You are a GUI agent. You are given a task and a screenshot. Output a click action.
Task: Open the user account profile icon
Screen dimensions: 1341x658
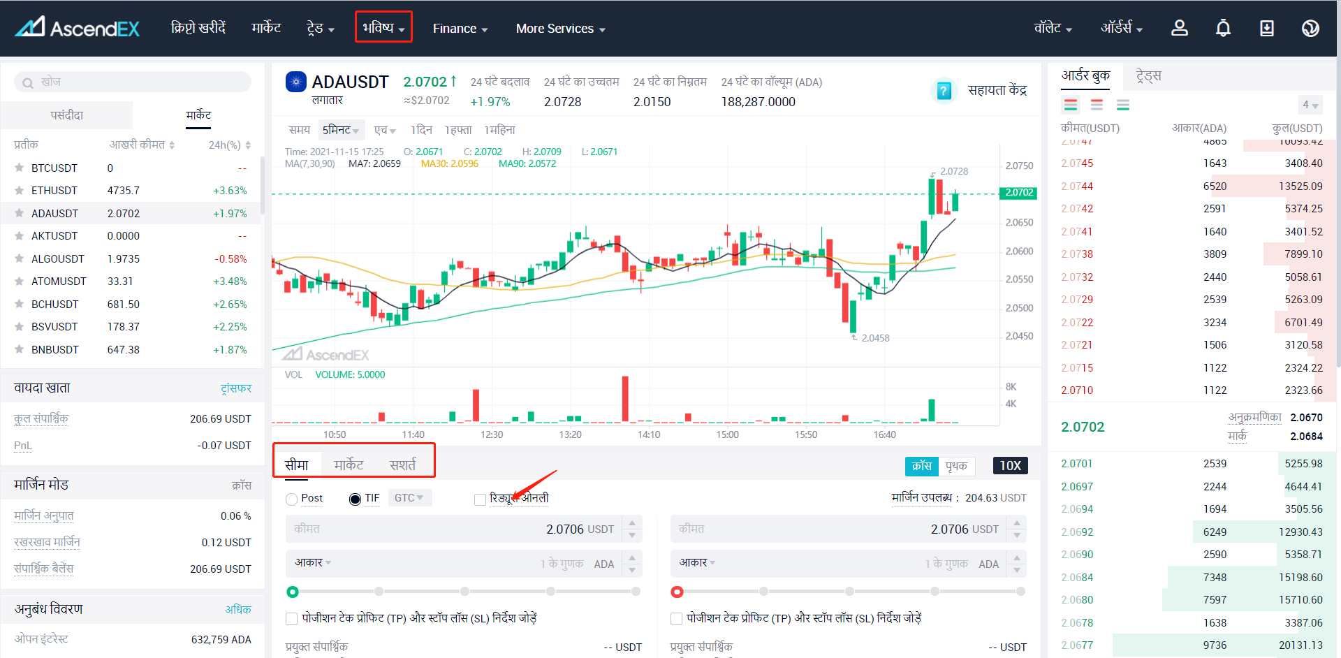[1180, 28]
